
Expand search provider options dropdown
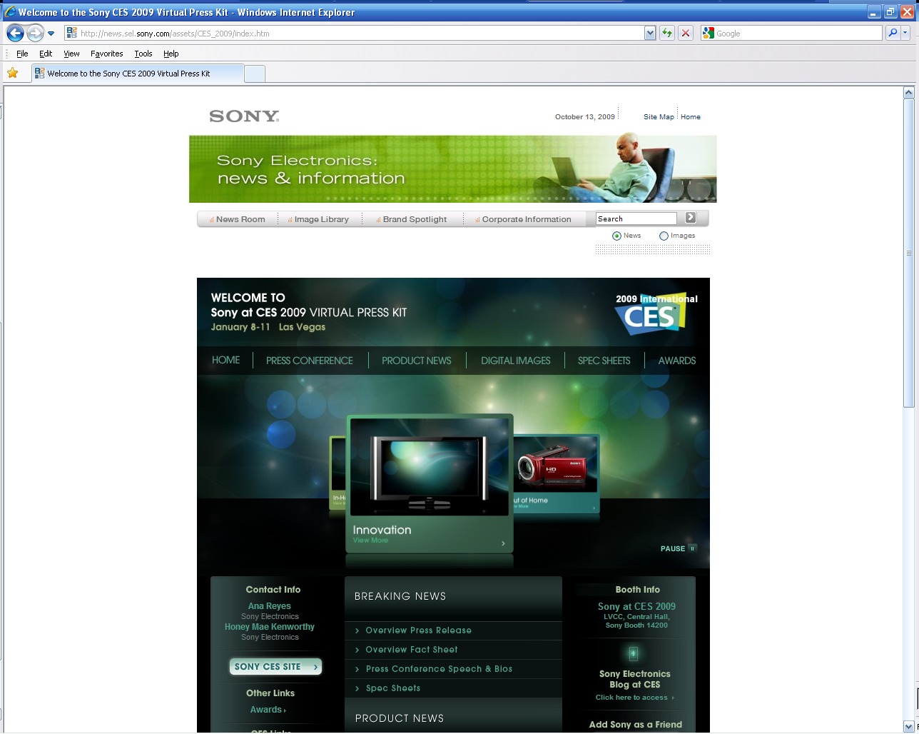pyautogui.click(x=905, y=33)
